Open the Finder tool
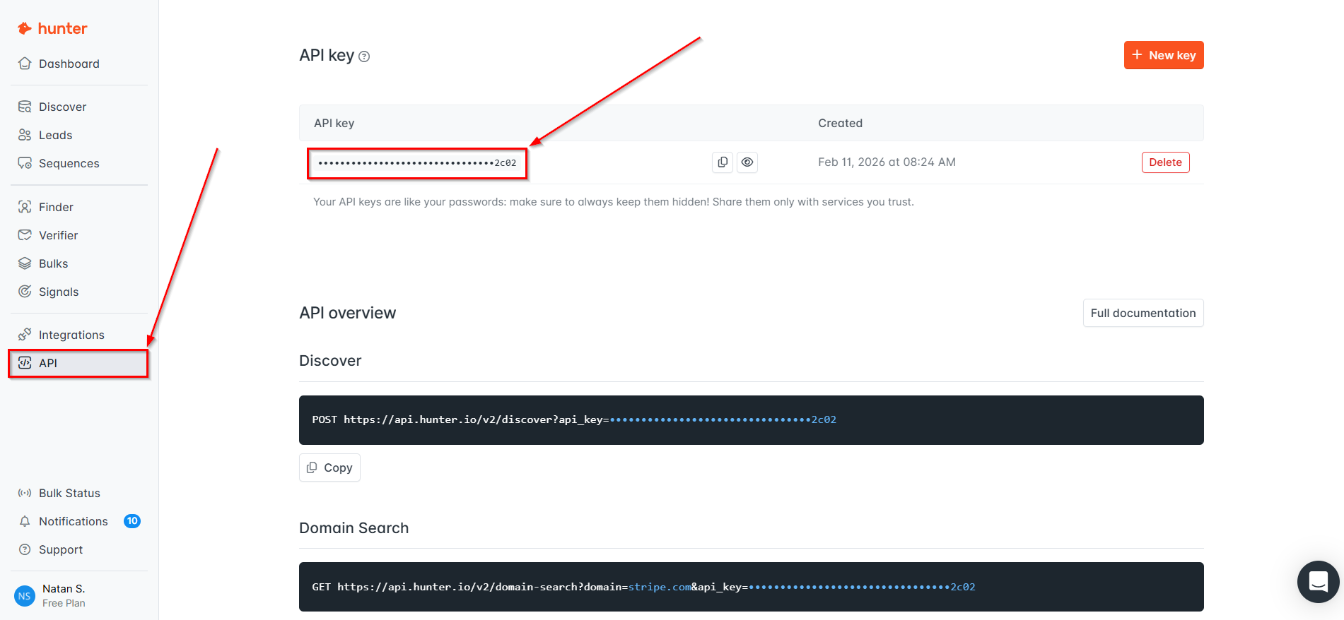 56,207
